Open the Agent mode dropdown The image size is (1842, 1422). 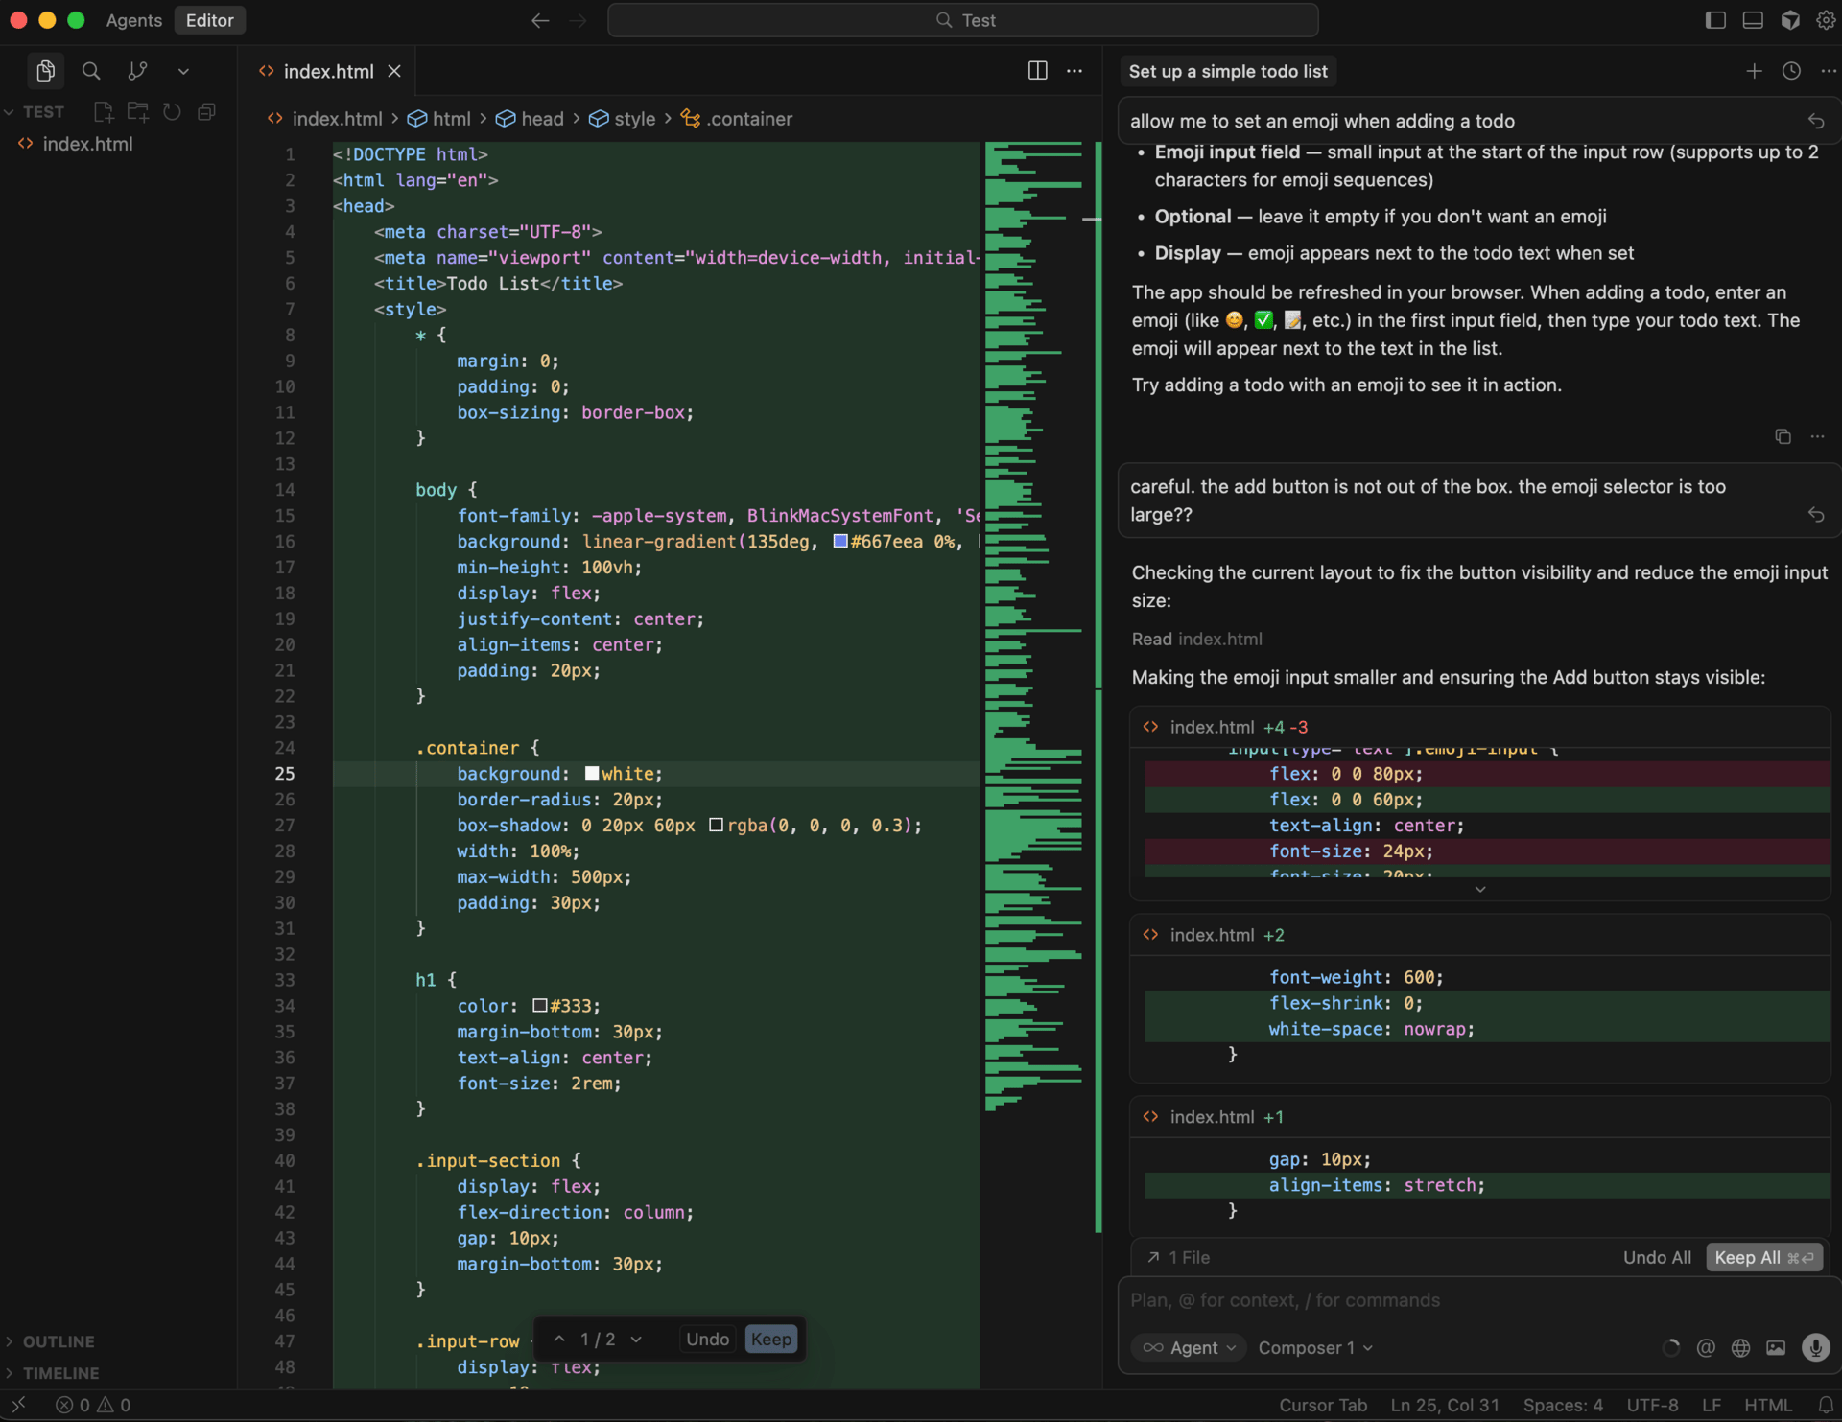tap(1190, 1347)
